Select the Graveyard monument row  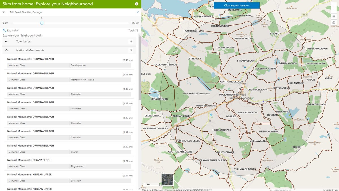coord(69,109)
